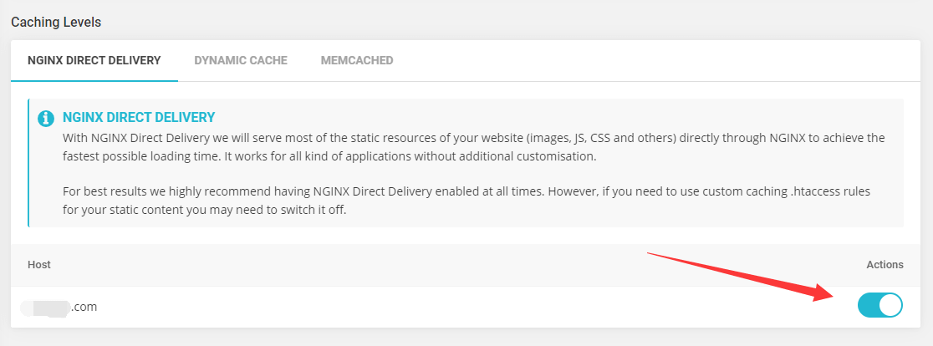The image size is (933, 346).
Task: Select the host domain ending in .com
Action: pyautogui.click(x=59, y=307)
